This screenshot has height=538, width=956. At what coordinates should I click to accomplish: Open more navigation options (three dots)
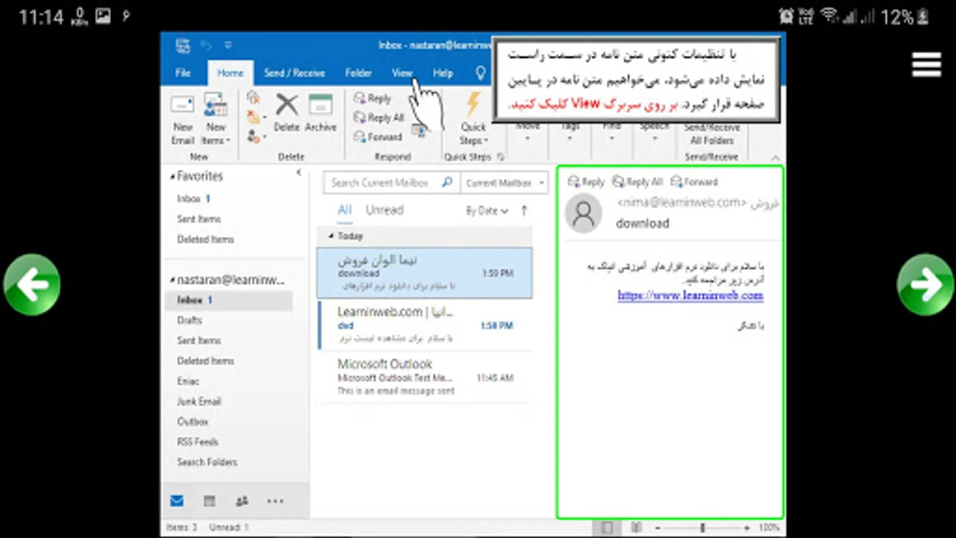coord(275,501)
